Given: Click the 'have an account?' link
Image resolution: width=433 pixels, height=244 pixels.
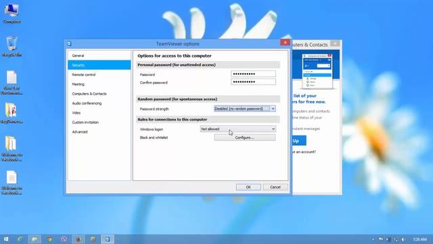Looking at the screenshot, I should (x=304, y=152).
